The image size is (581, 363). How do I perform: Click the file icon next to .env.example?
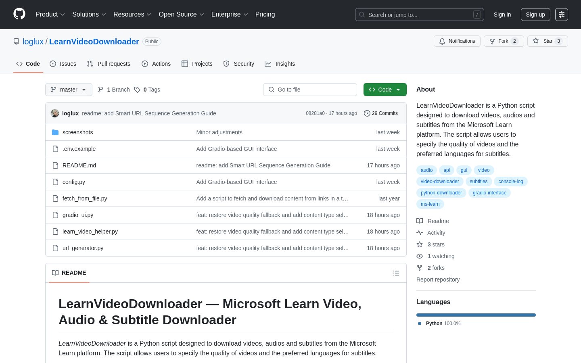55,149
